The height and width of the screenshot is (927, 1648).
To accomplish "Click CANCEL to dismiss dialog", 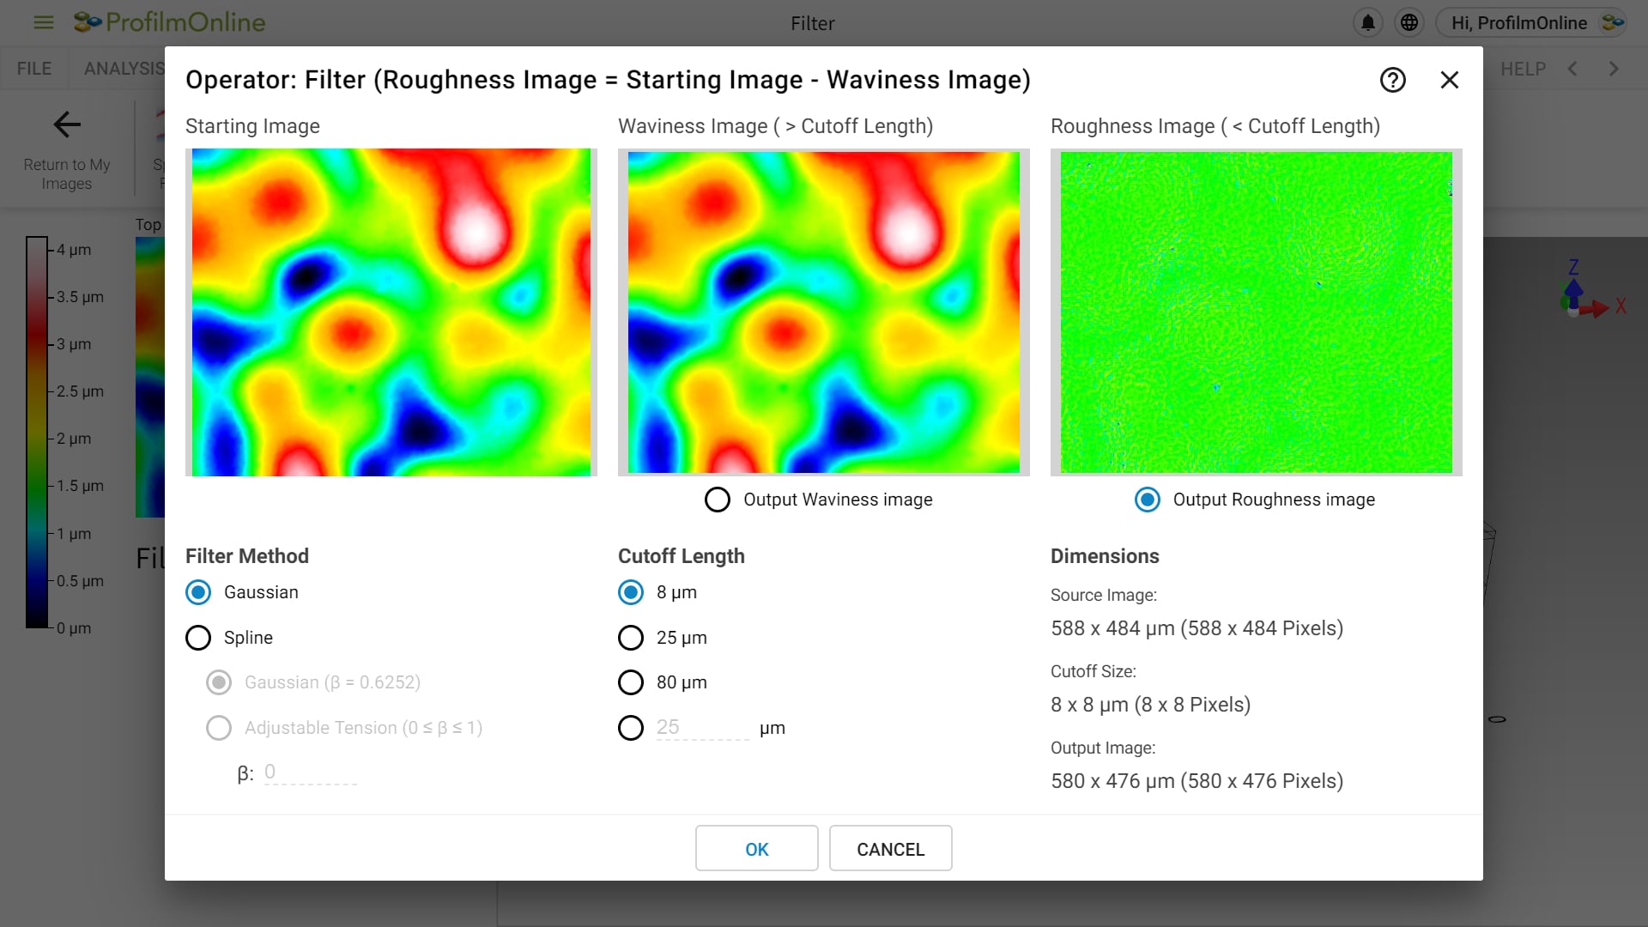I will point(889,848).
